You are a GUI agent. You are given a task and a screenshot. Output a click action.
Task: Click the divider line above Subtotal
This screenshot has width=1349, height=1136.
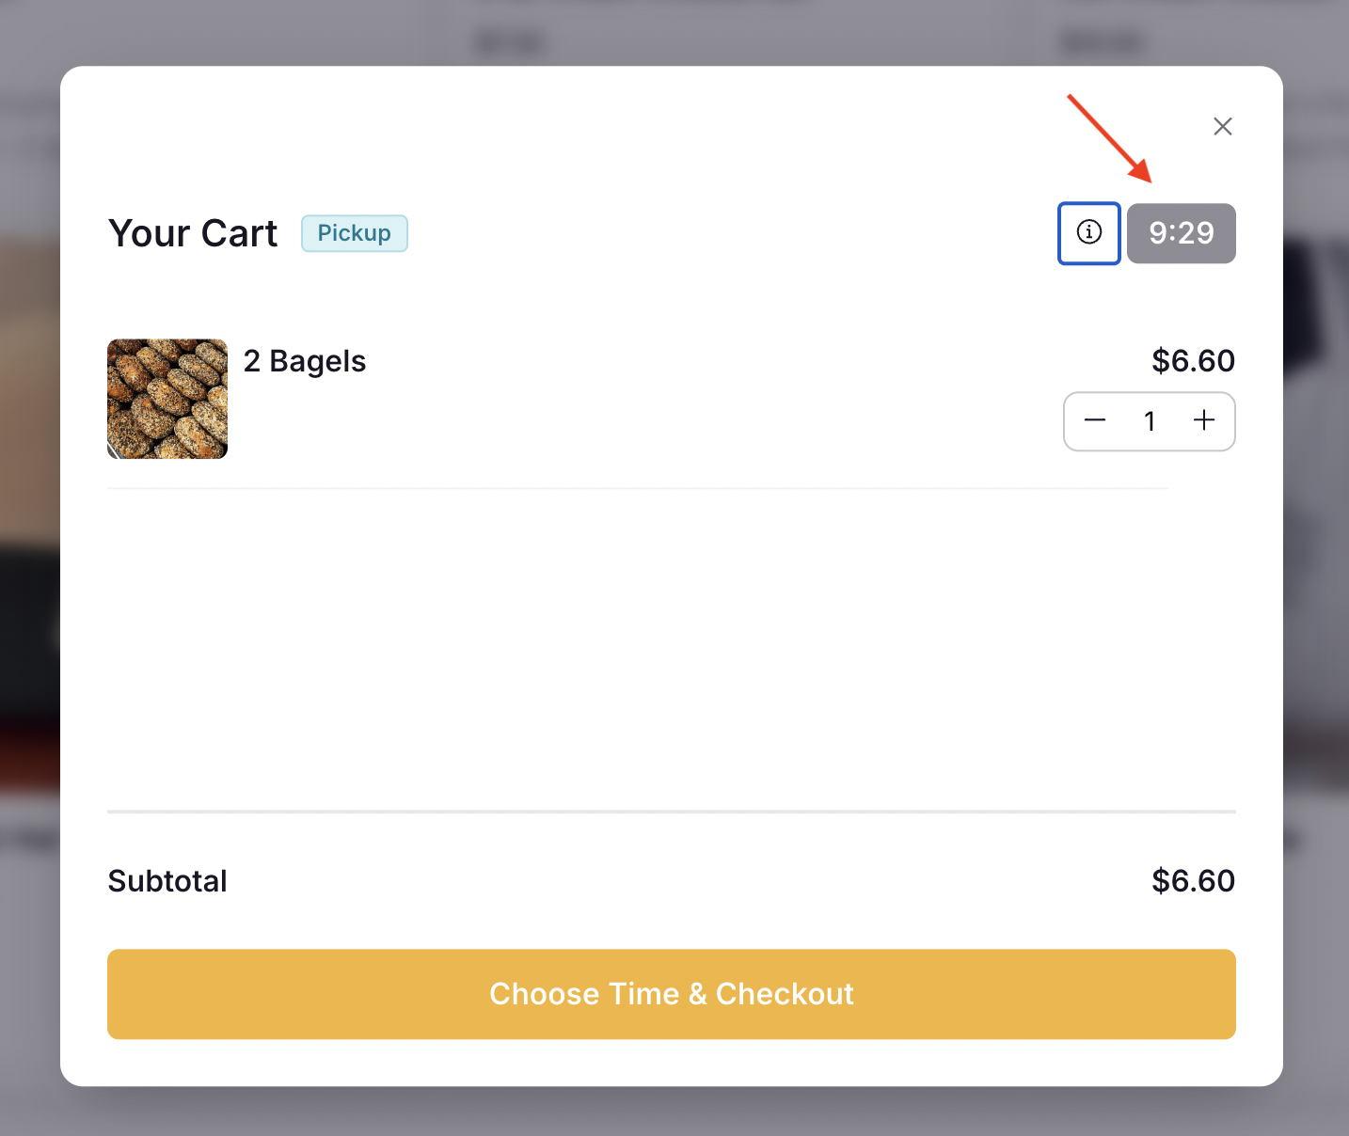tap(672, 811)
